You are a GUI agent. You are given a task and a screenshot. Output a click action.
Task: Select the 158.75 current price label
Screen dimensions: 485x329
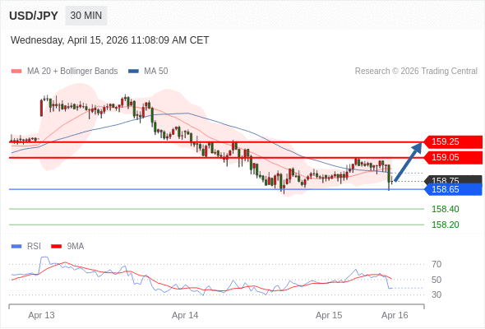pos(453,179)
